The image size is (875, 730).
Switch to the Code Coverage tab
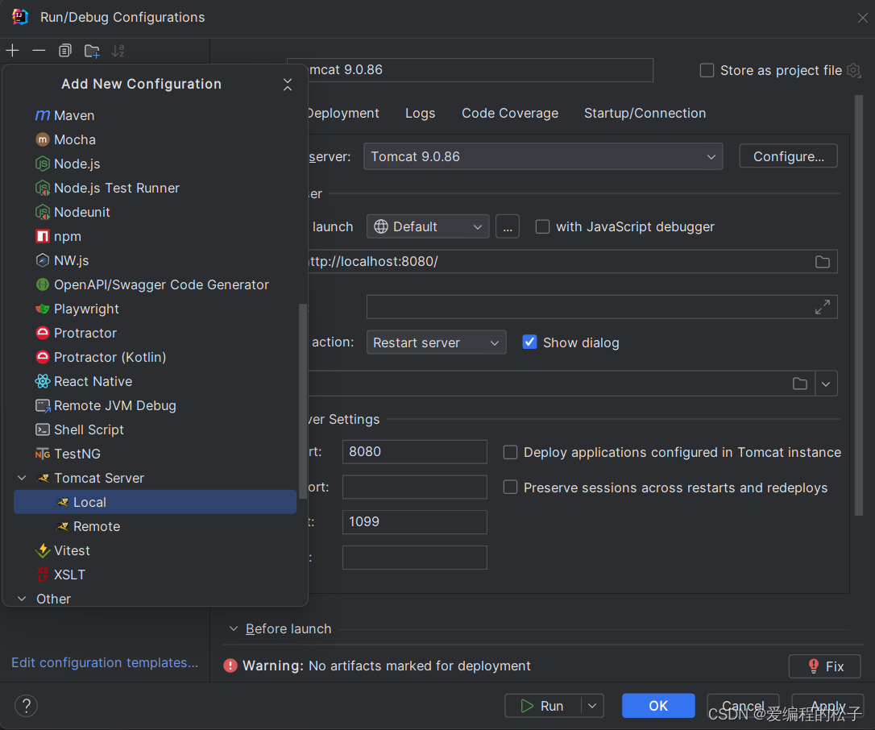tap(510, 114)
